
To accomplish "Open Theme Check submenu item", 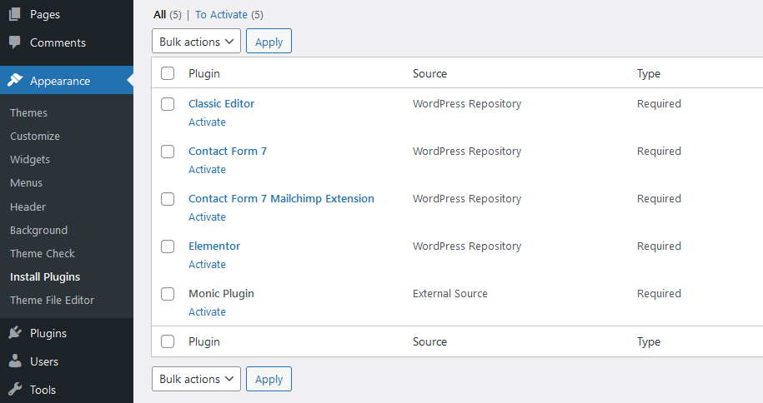I will point(43,253).
